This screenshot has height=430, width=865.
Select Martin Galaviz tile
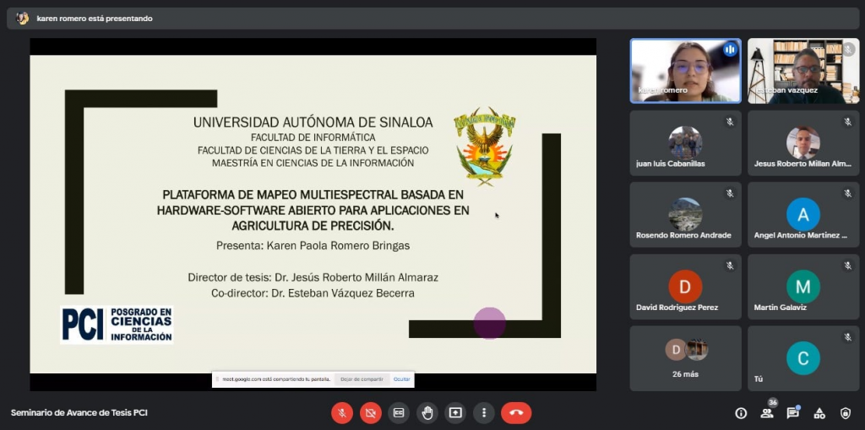[x=803, y=286]
